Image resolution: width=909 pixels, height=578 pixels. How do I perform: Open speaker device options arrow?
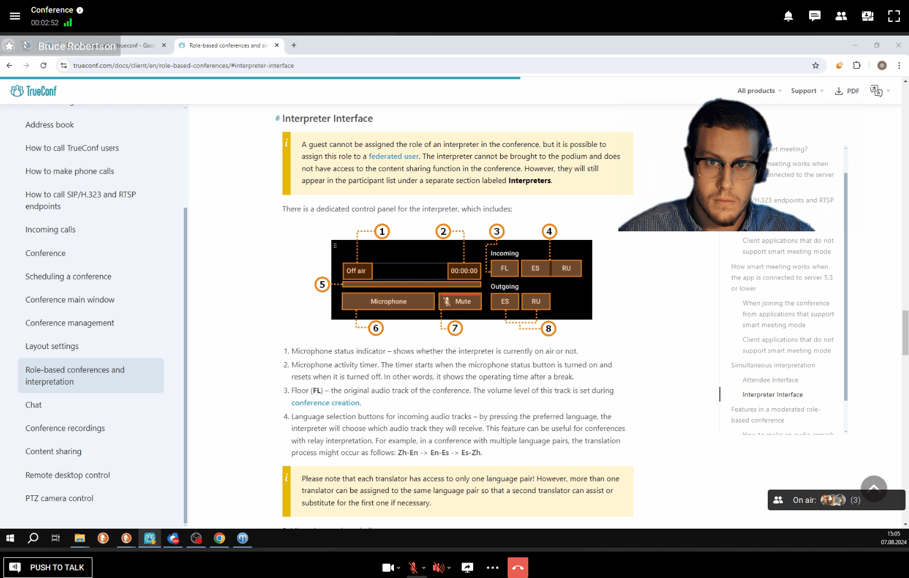point(449,568)
